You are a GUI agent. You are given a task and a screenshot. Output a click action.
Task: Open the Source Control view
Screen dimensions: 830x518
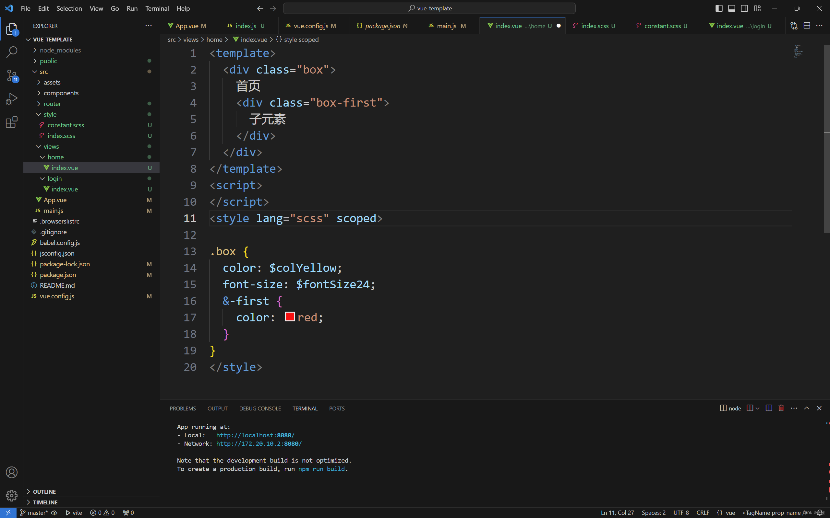[x=12, y=75]
